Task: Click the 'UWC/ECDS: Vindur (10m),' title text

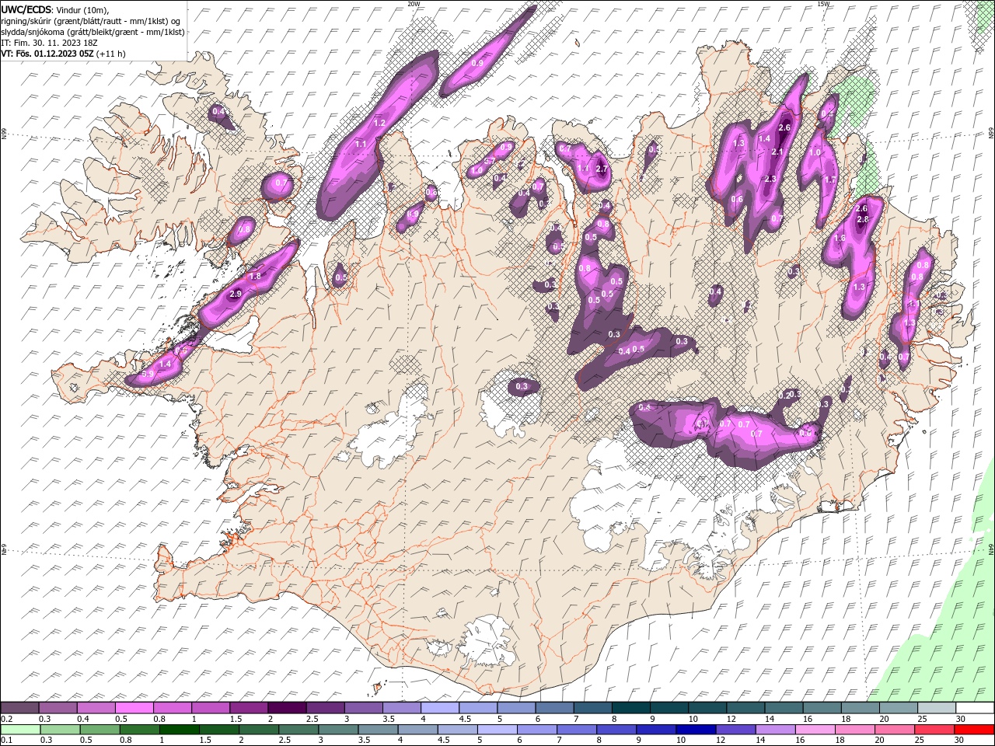Action: (x=55, y=9)
